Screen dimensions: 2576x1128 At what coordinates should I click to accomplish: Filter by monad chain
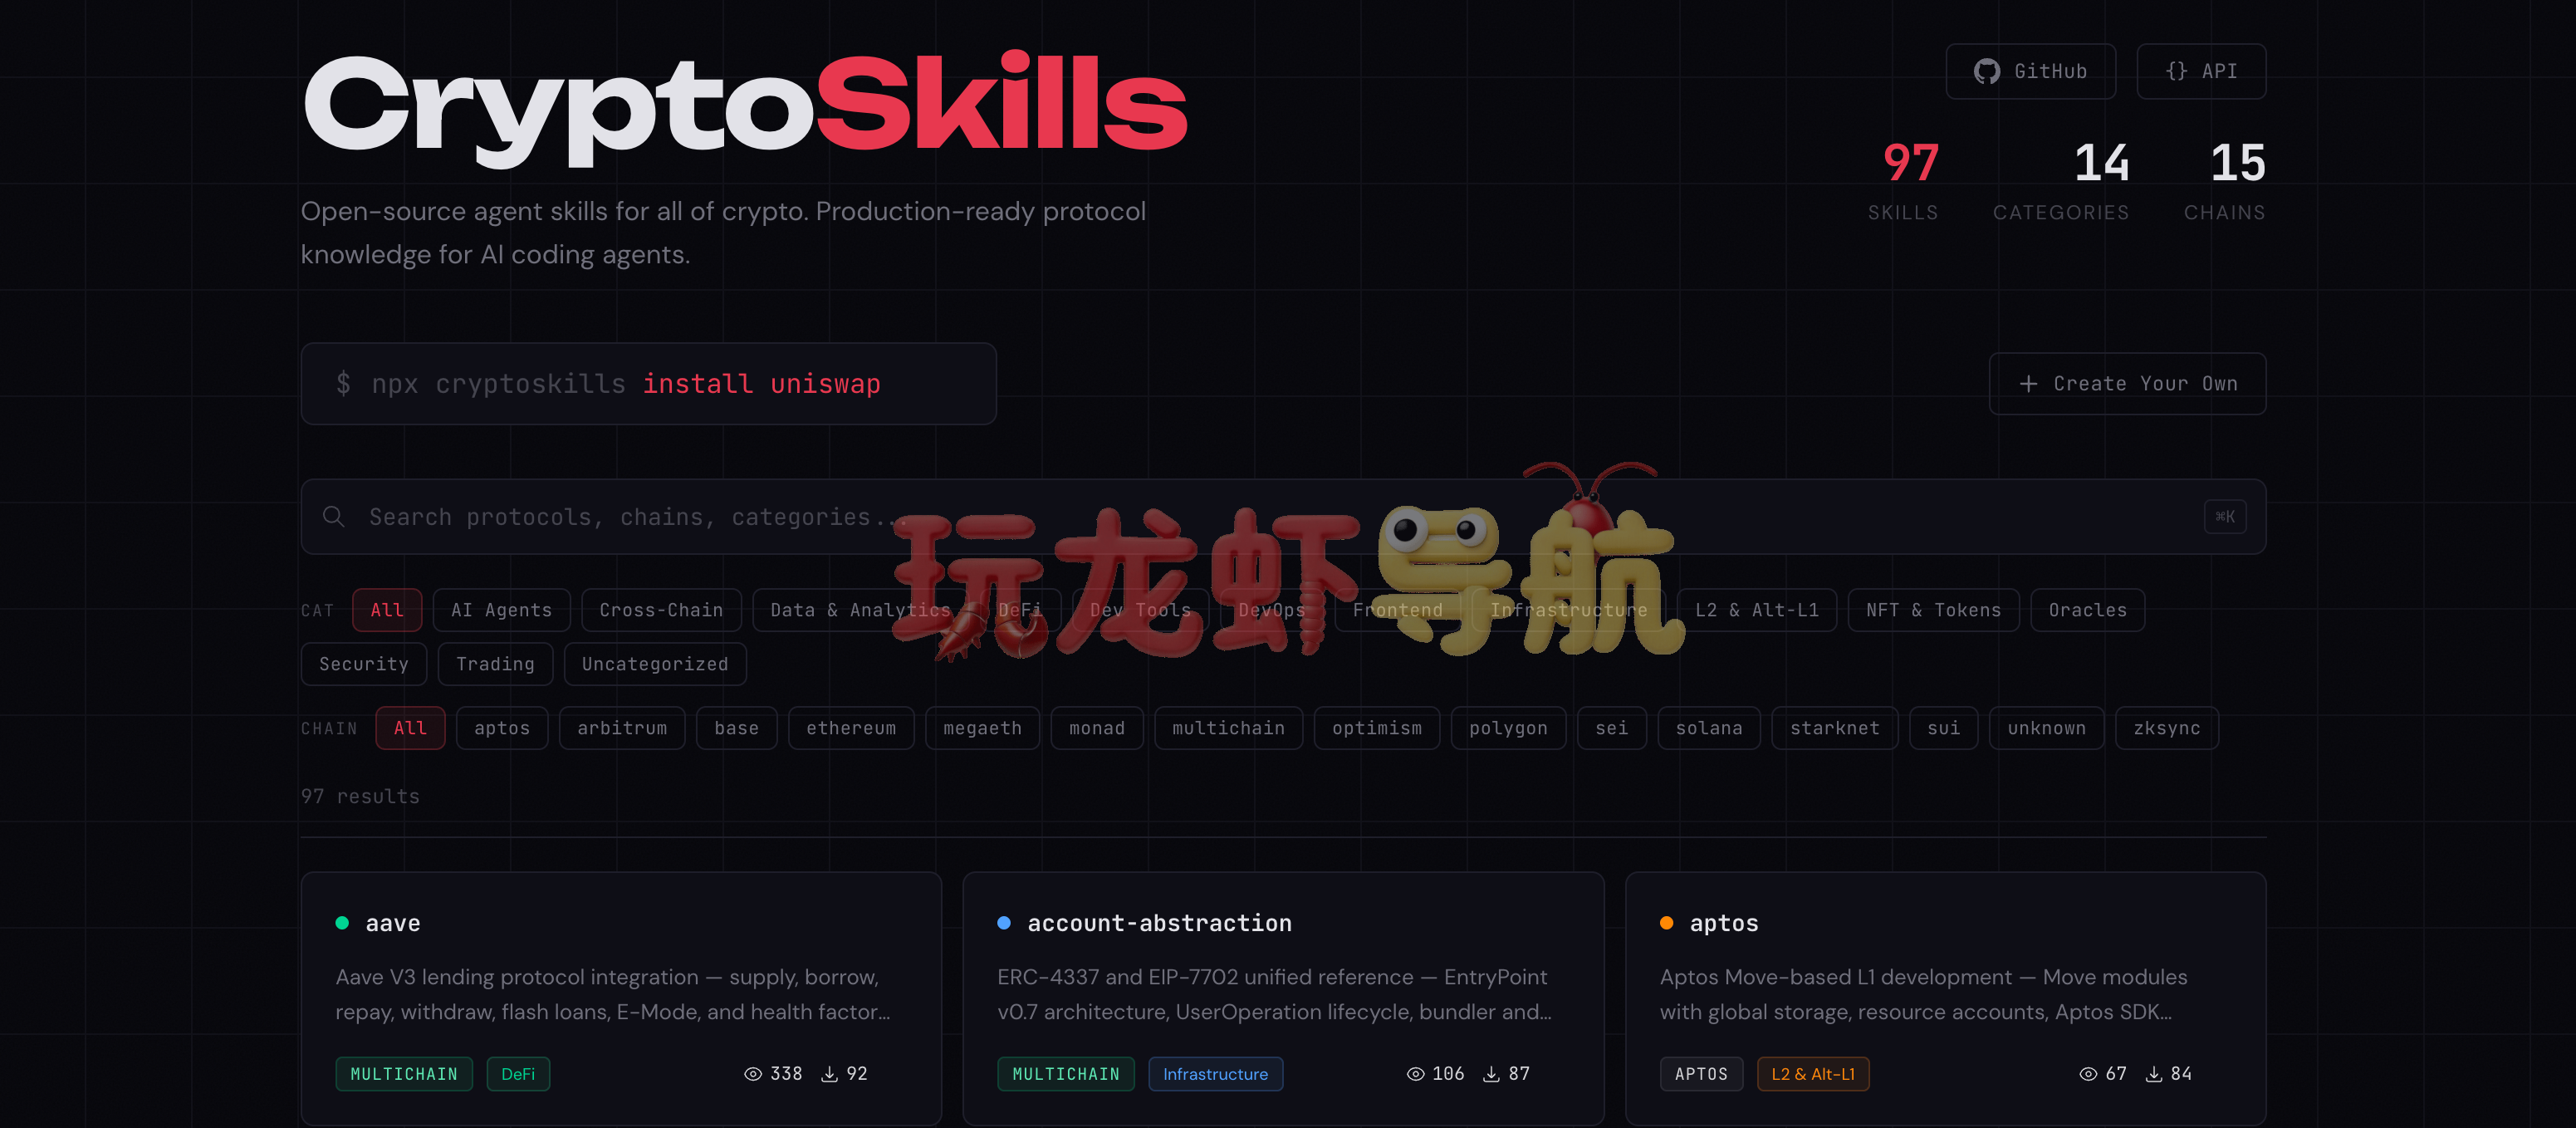point(1097,728)
